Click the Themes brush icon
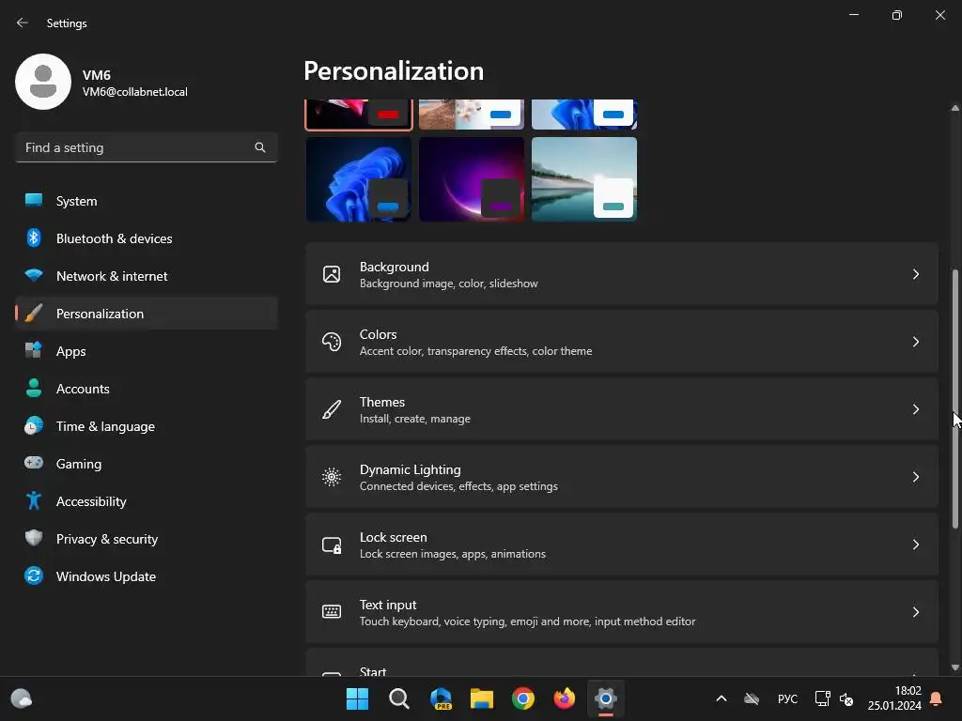The width and height of the screenshot is (962, 721). click(332, 409)
